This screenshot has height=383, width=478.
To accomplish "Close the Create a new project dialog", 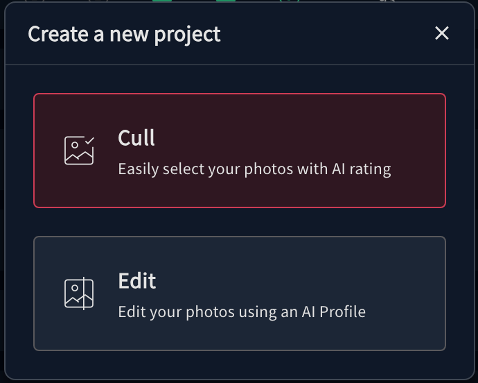I will (x=442, y=33).
